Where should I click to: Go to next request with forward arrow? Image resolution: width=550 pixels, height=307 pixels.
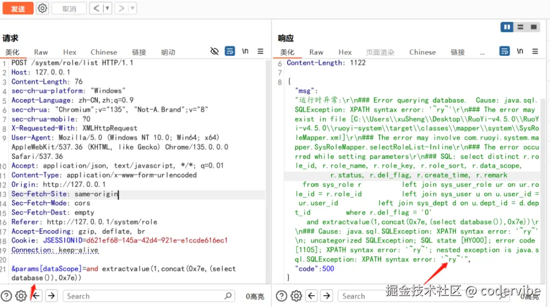click(121, 8)
